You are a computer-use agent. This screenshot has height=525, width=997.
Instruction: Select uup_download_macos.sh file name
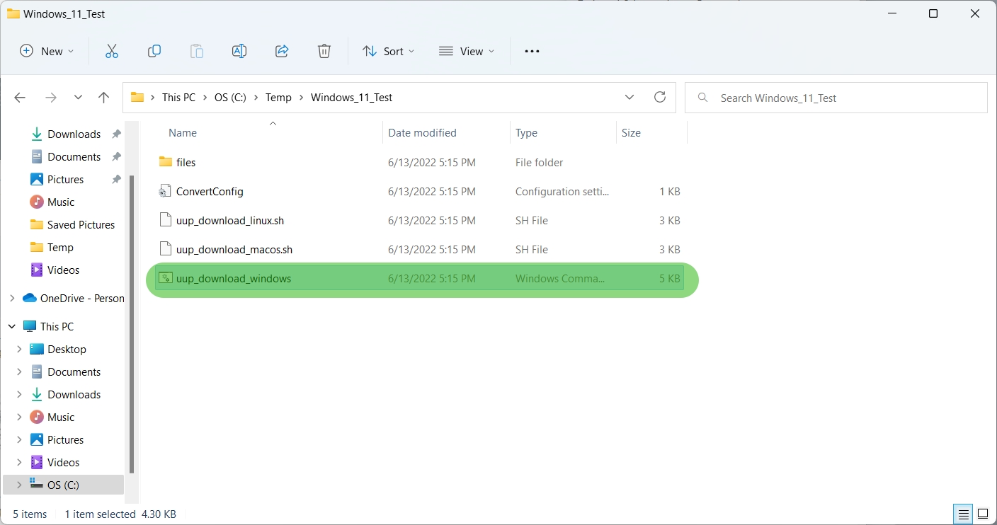click(234, 249)
